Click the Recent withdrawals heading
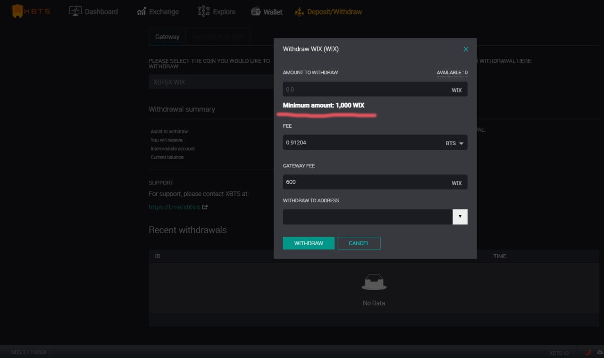 tap(187, 230)
